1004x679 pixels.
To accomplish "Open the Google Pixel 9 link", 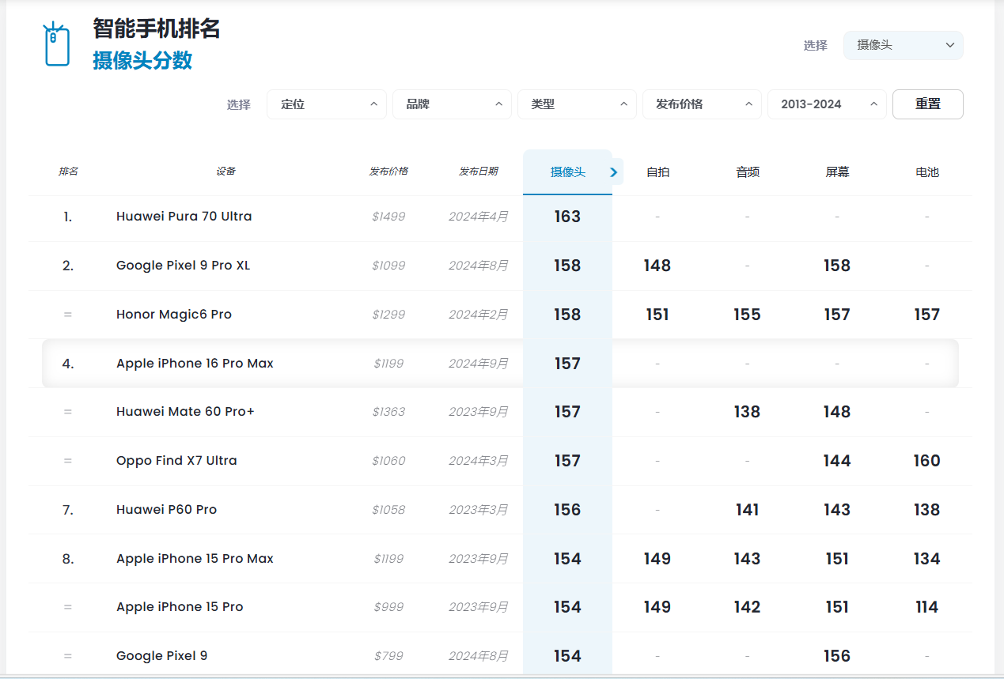I will [161, 656].
